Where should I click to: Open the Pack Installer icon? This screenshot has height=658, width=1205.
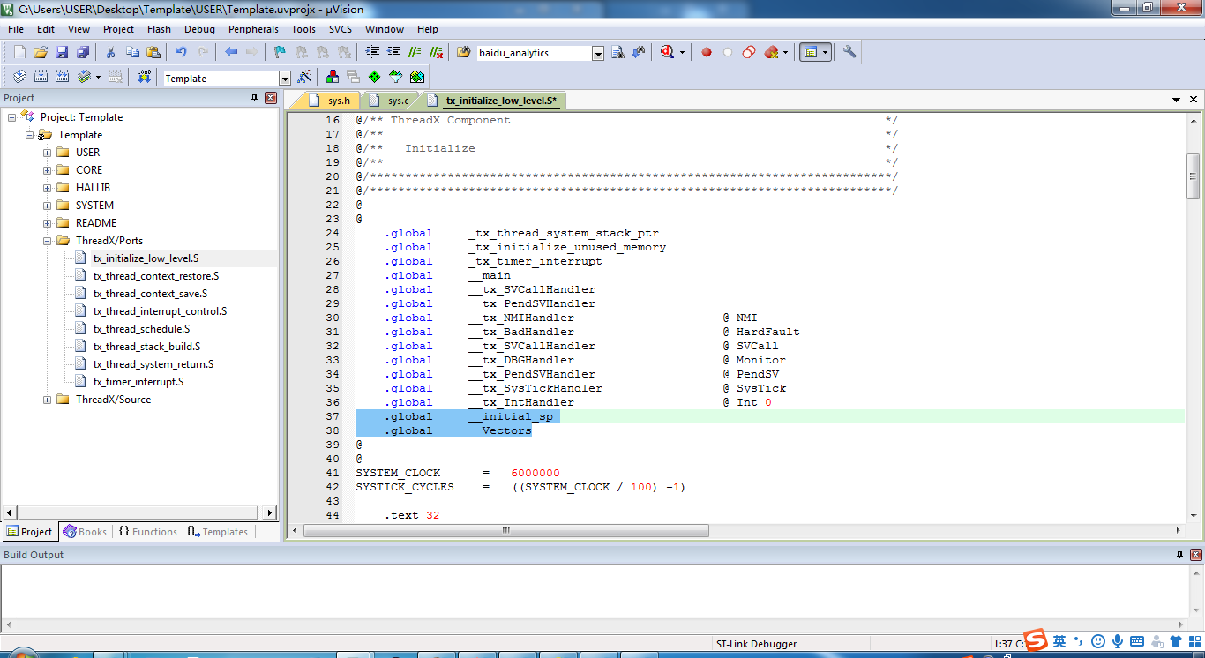416,78
